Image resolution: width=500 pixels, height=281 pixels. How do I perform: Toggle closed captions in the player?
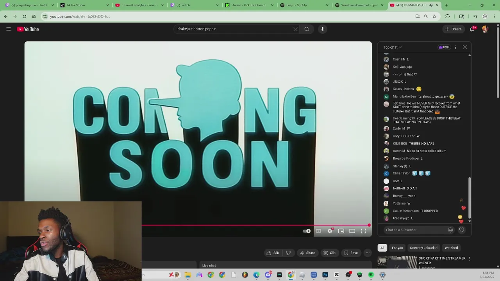318,231
